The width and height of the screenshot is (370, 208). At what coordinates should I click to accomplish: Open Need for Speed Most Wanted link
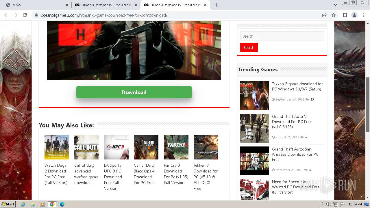296,187
